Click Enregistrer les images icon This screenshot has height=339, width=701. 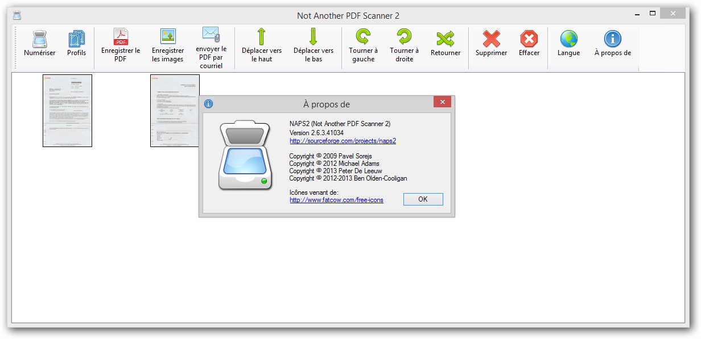coord(168,37)
